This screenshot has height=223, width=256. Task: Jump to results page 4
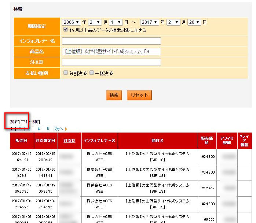pos(39,129)
